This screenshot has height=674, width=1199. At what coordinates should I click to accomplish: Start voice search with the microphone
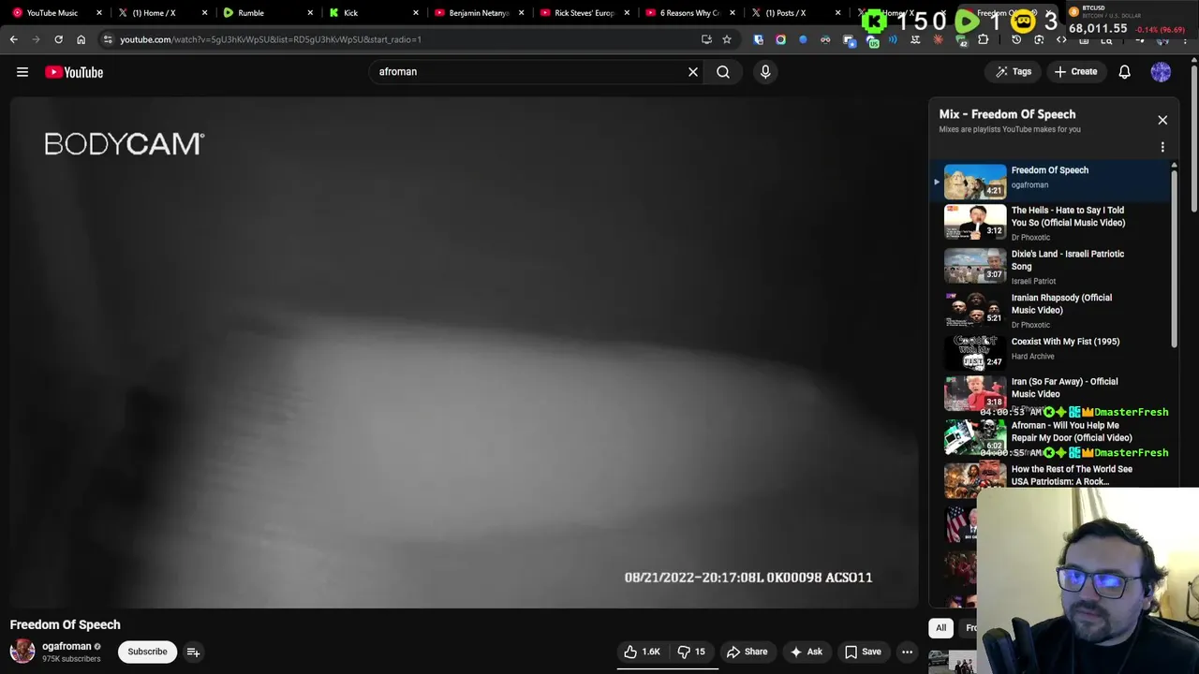click(x=765, y=72)
